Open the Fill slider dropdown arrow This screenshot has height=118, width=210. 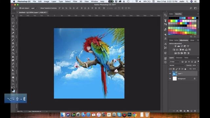coord(198,69)
